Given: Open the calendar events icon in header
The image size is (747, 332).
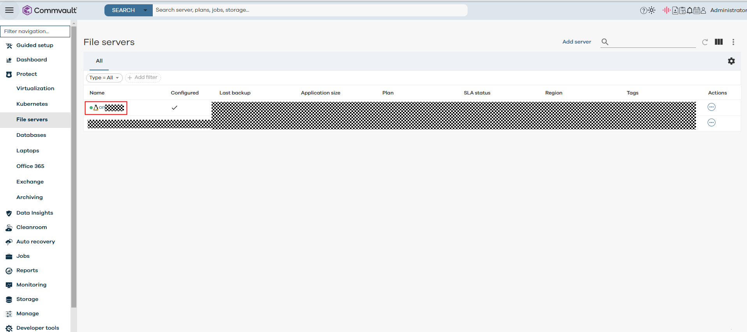Looking at the screenshot, I should pyautogui.click(x=697, y=10).
